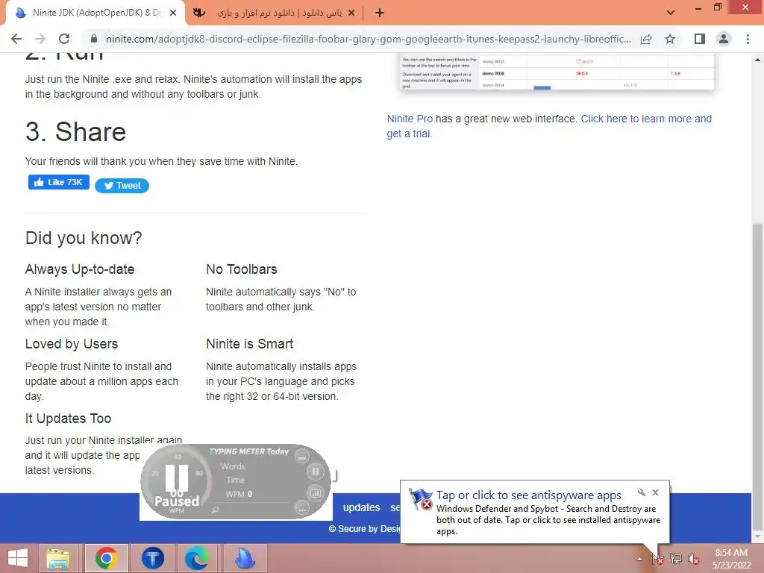This screenshot has width=764, height=573.
Task: Open a new browser tab
Action: (x=380, y=13)
